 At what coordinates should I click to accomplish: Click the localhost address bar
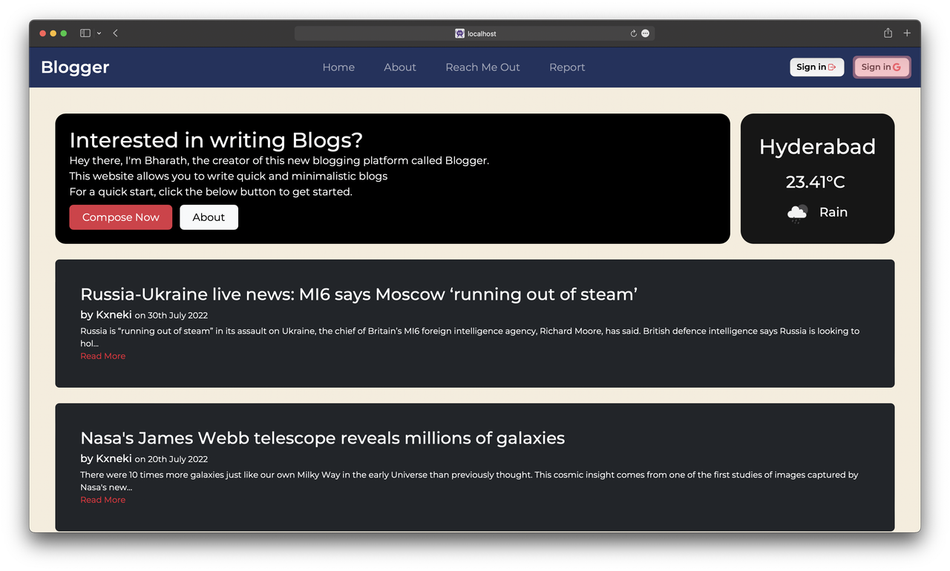point(474,33)
